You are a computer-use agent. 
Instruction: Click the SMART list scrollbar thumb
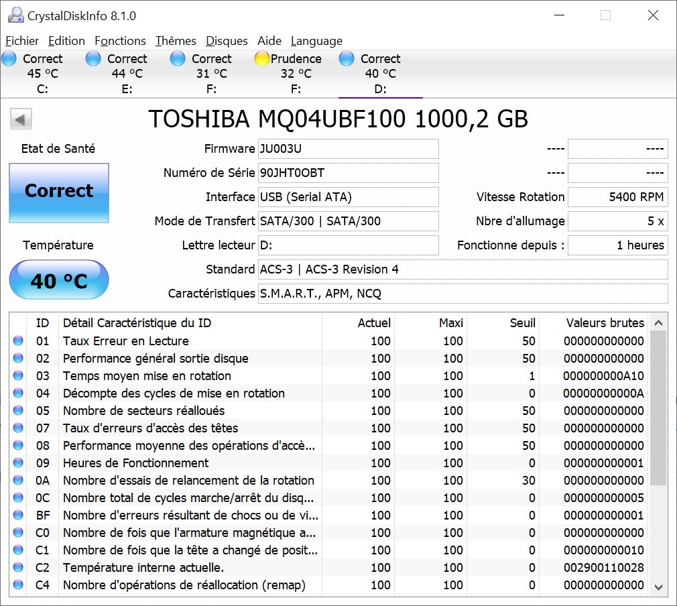[658, 409]
